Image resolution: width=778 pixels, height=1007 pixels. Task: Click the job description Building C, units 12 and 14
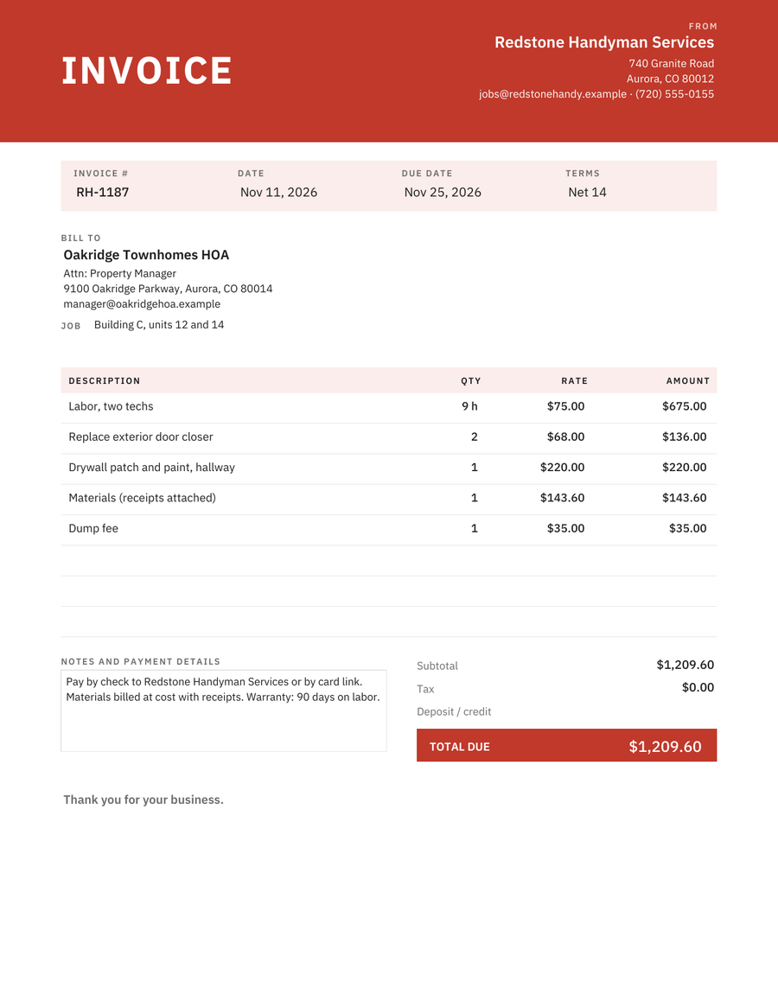tap(159, 325)
